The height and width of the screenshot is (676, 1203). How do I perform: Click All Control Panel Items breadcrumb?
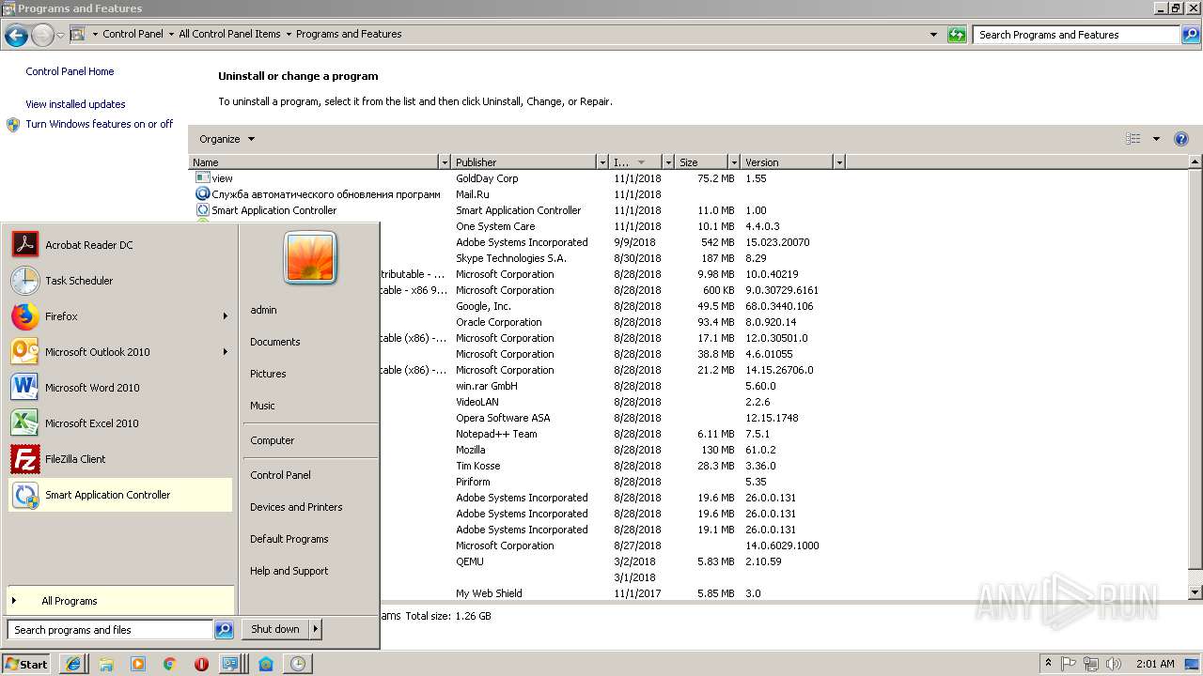coord(229,34)
